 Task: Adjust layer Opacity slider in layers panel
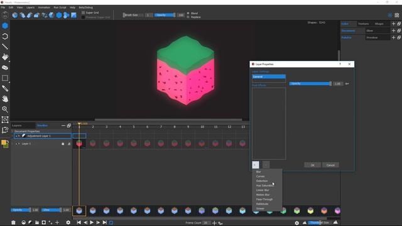21,210
